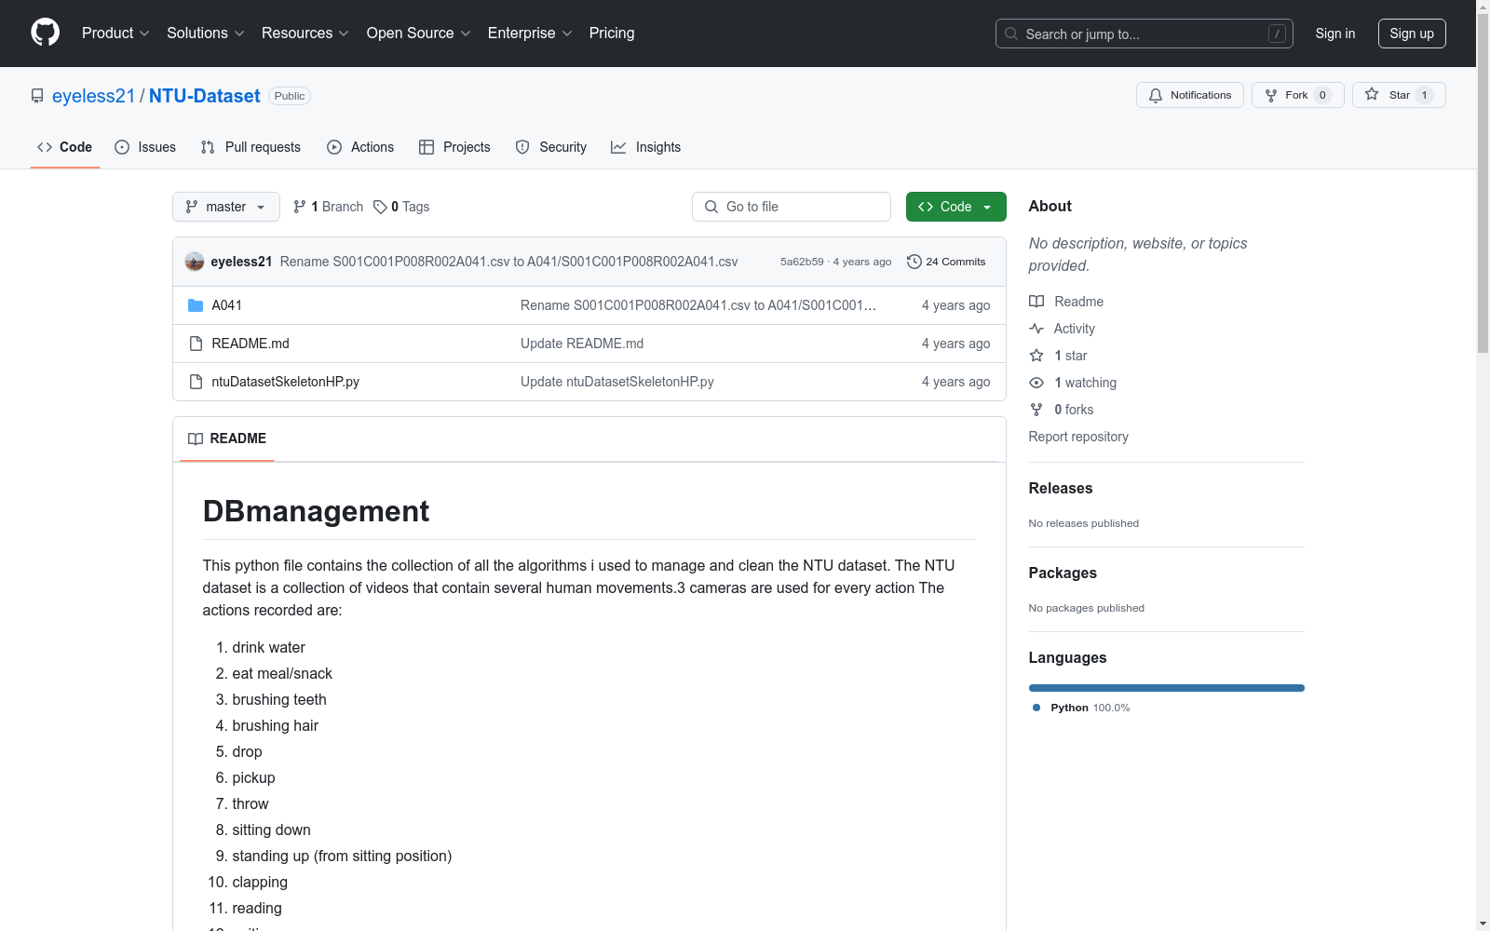The image size is (1490, 931).
Task: Open the Update ntuDatasetSkeletonHP.py commit message
Action: point(617,382)
